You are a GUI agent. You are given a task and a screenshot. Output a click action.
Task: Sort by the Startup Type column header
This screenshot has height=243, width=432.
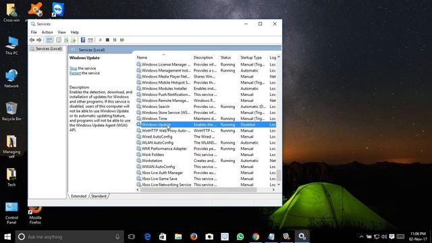[254, 57]
